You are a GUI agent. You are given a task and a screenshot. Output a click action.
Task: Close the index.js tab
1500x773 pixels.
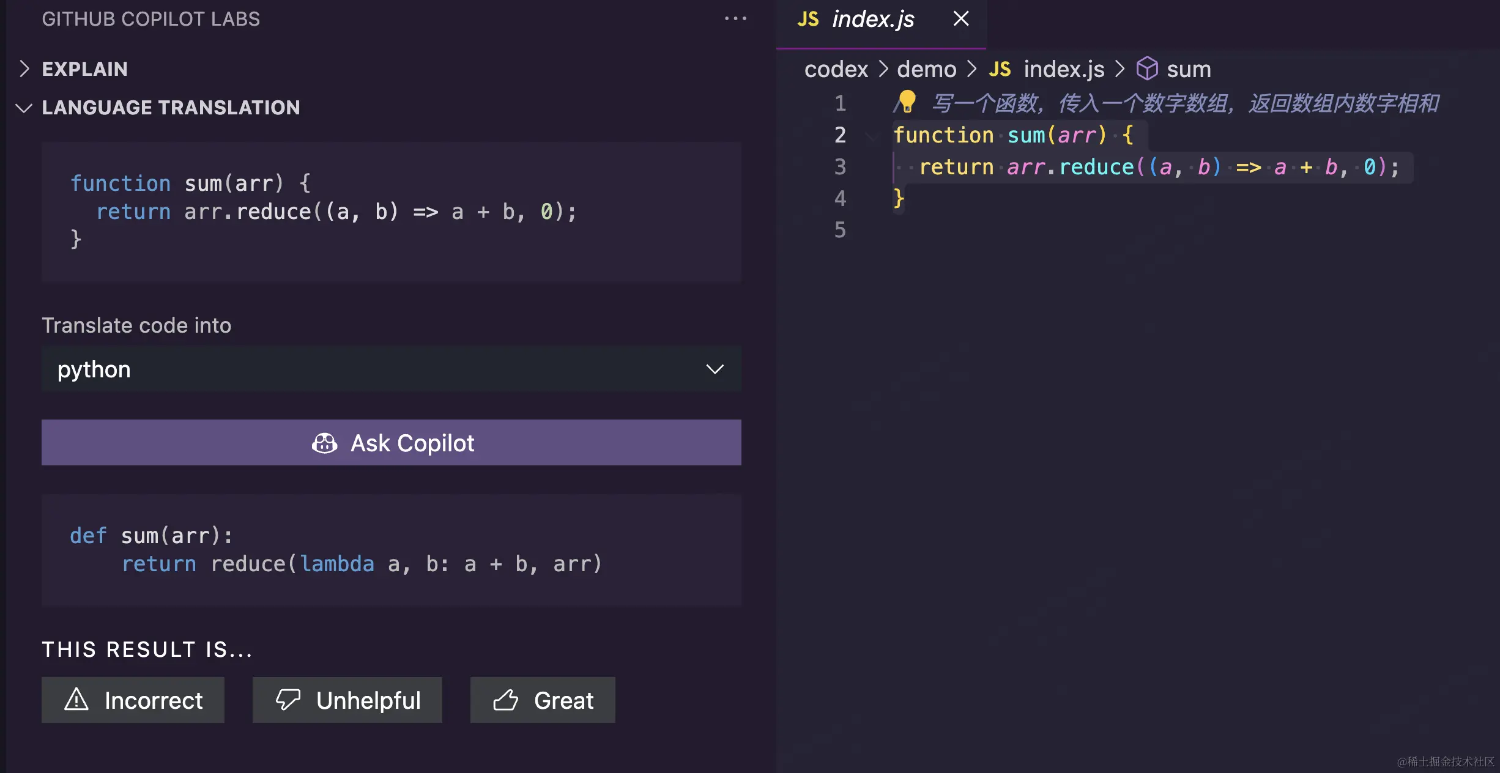(961, 19)
